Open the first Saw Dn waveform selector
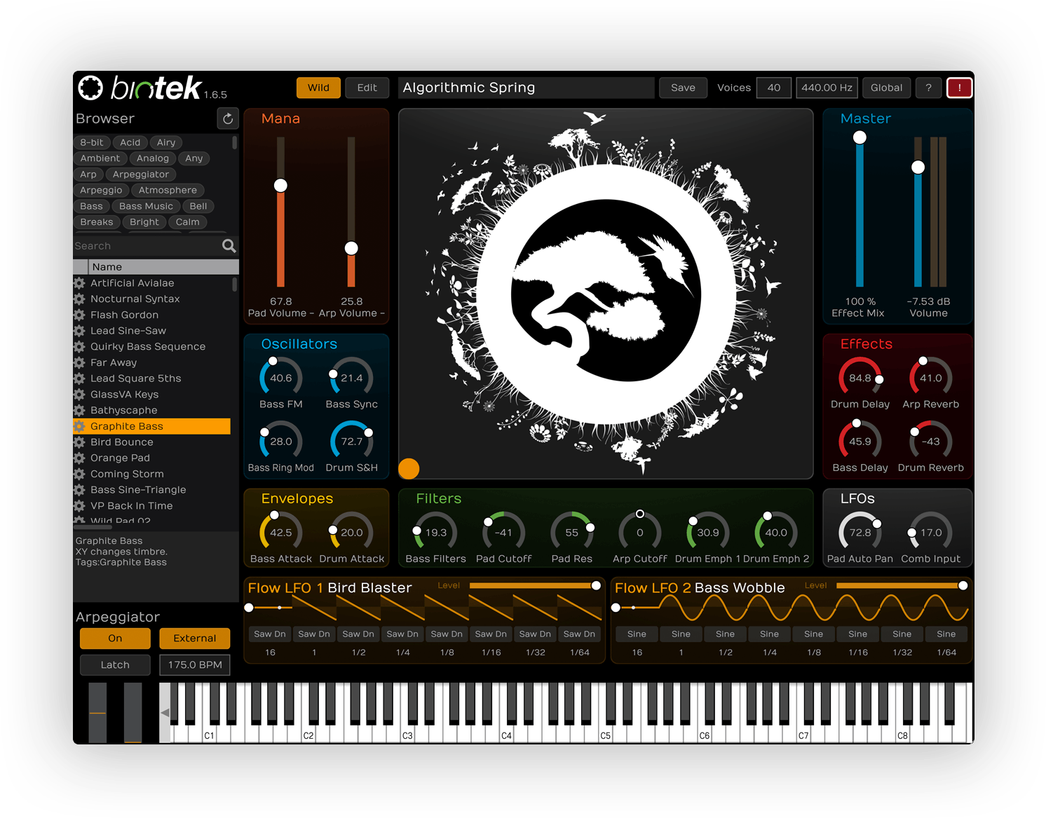Viewport: 1046px width, 818px height. tap(269, 634)
